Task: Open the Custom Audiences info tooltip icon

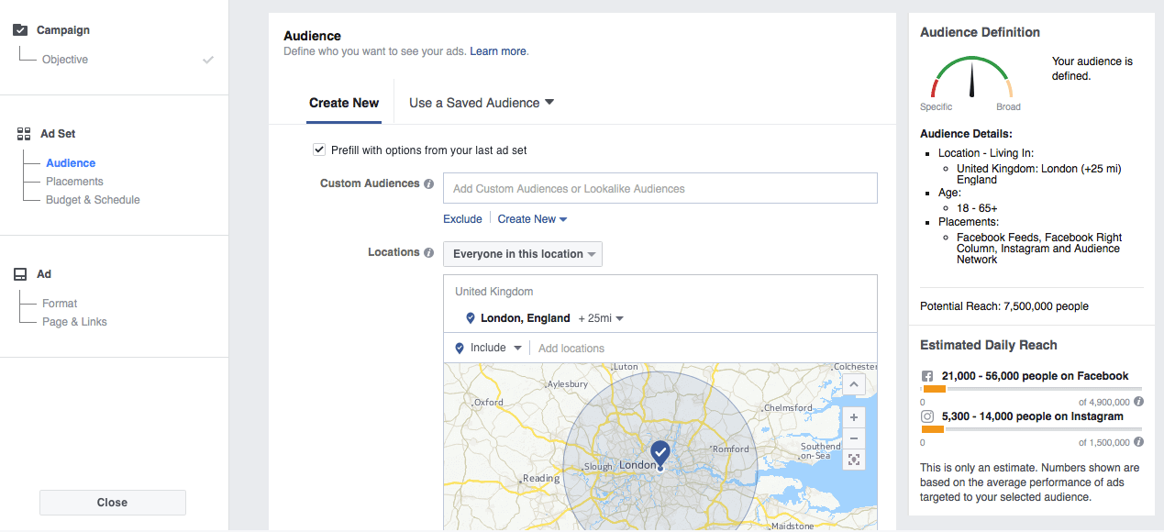Action: click(428, 183)
